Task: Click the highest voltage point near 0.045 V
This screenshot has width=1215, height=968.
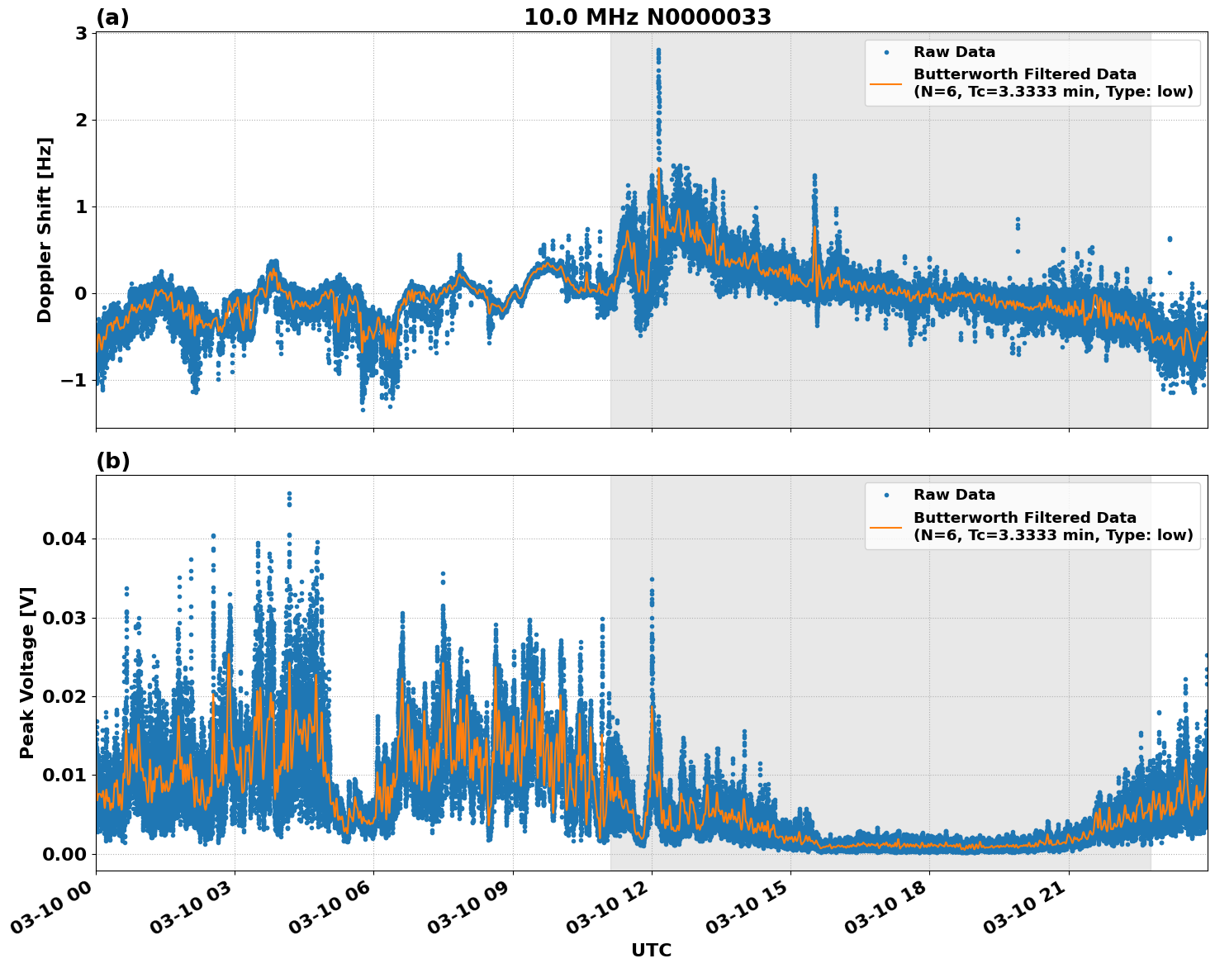Action: coord(288,493)
